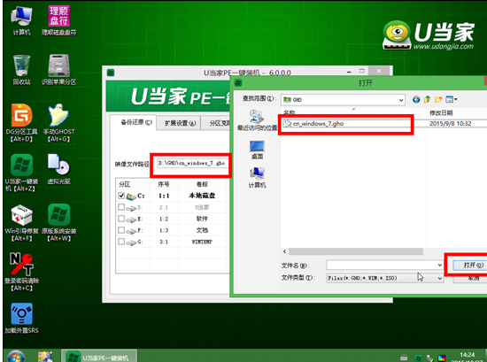
Task: Click the green tray icon in taskbar
Action: click(x=418, y=358)
